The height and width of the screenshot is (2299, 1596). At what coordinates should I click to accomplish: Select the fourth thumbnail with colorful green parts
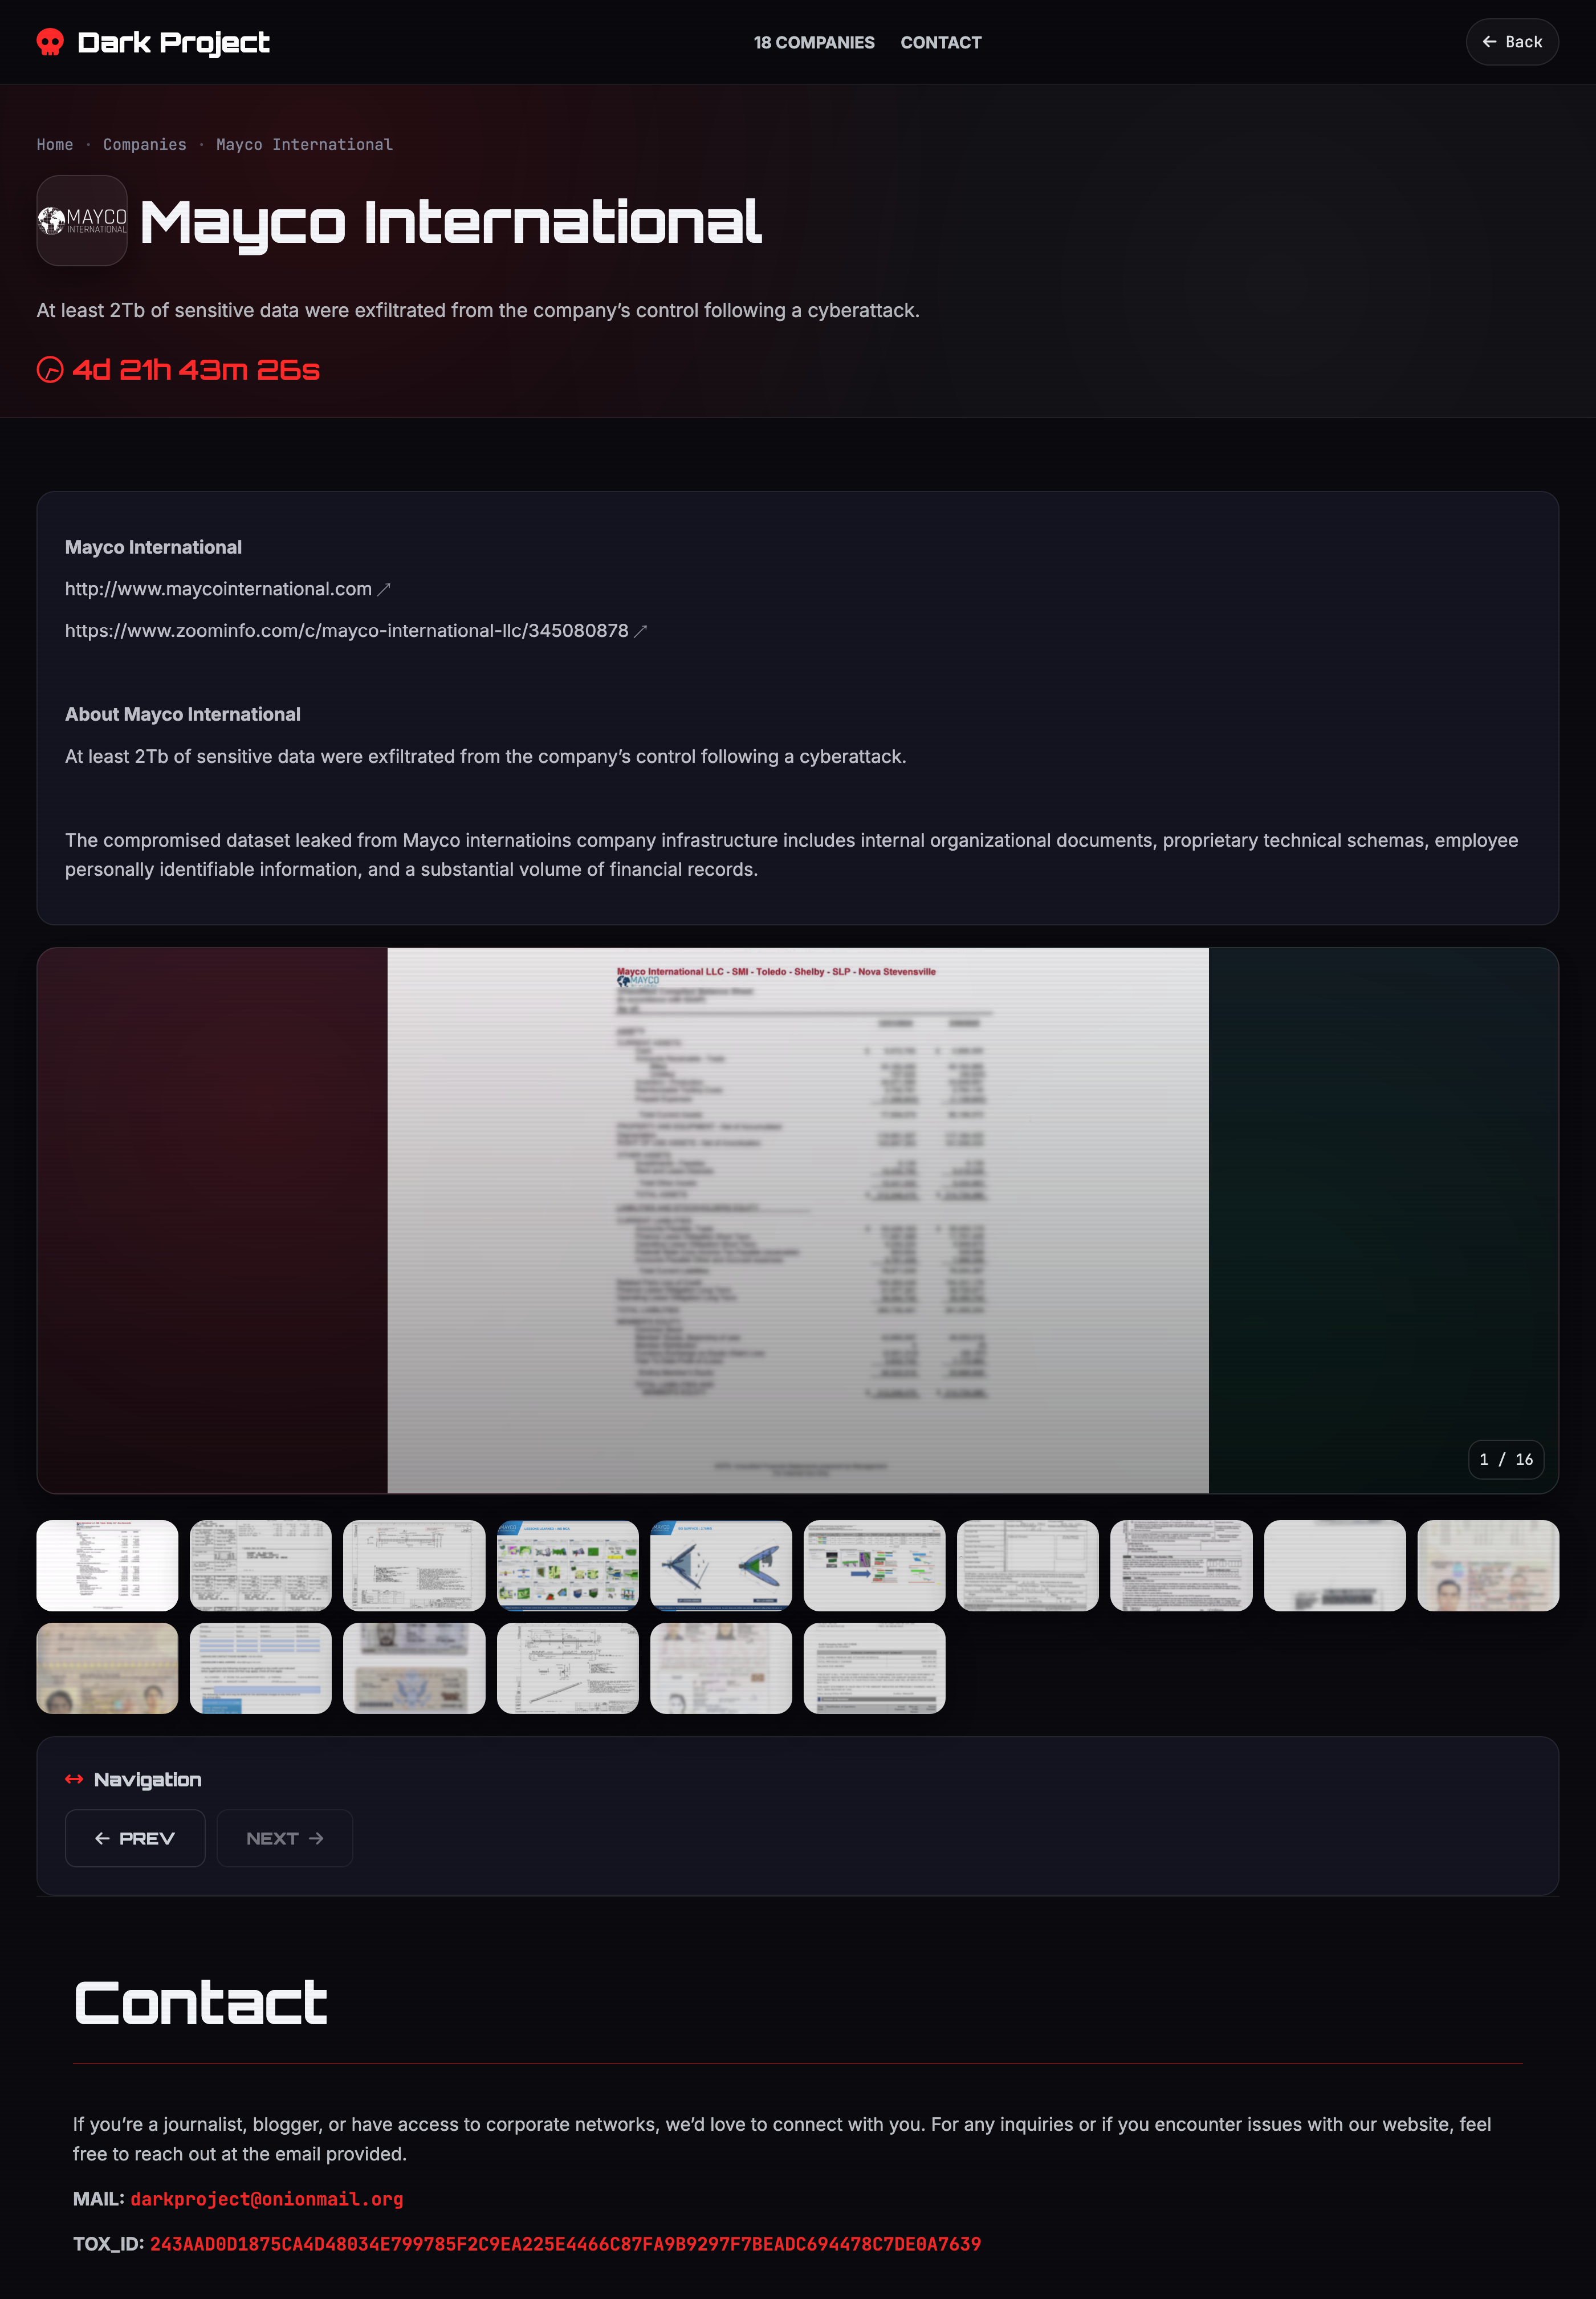pos(568,1566)
